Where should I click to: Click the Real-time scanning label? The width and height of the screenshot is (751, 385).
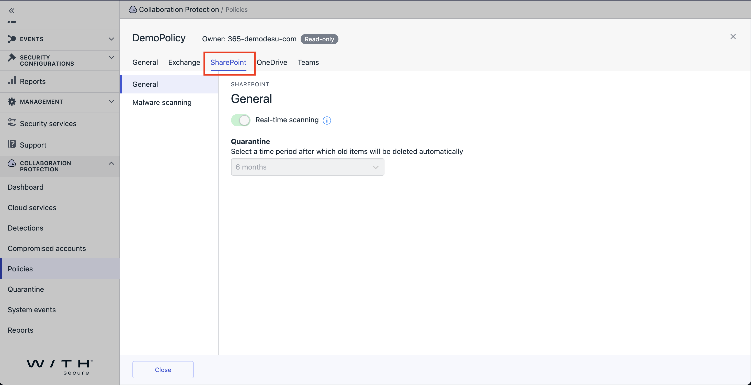coord(287,120)
